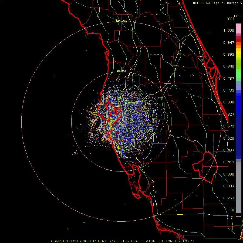This screenshot has height=243, width=243.
Task: Click the TH threshold label
Action: pos(232,210)
